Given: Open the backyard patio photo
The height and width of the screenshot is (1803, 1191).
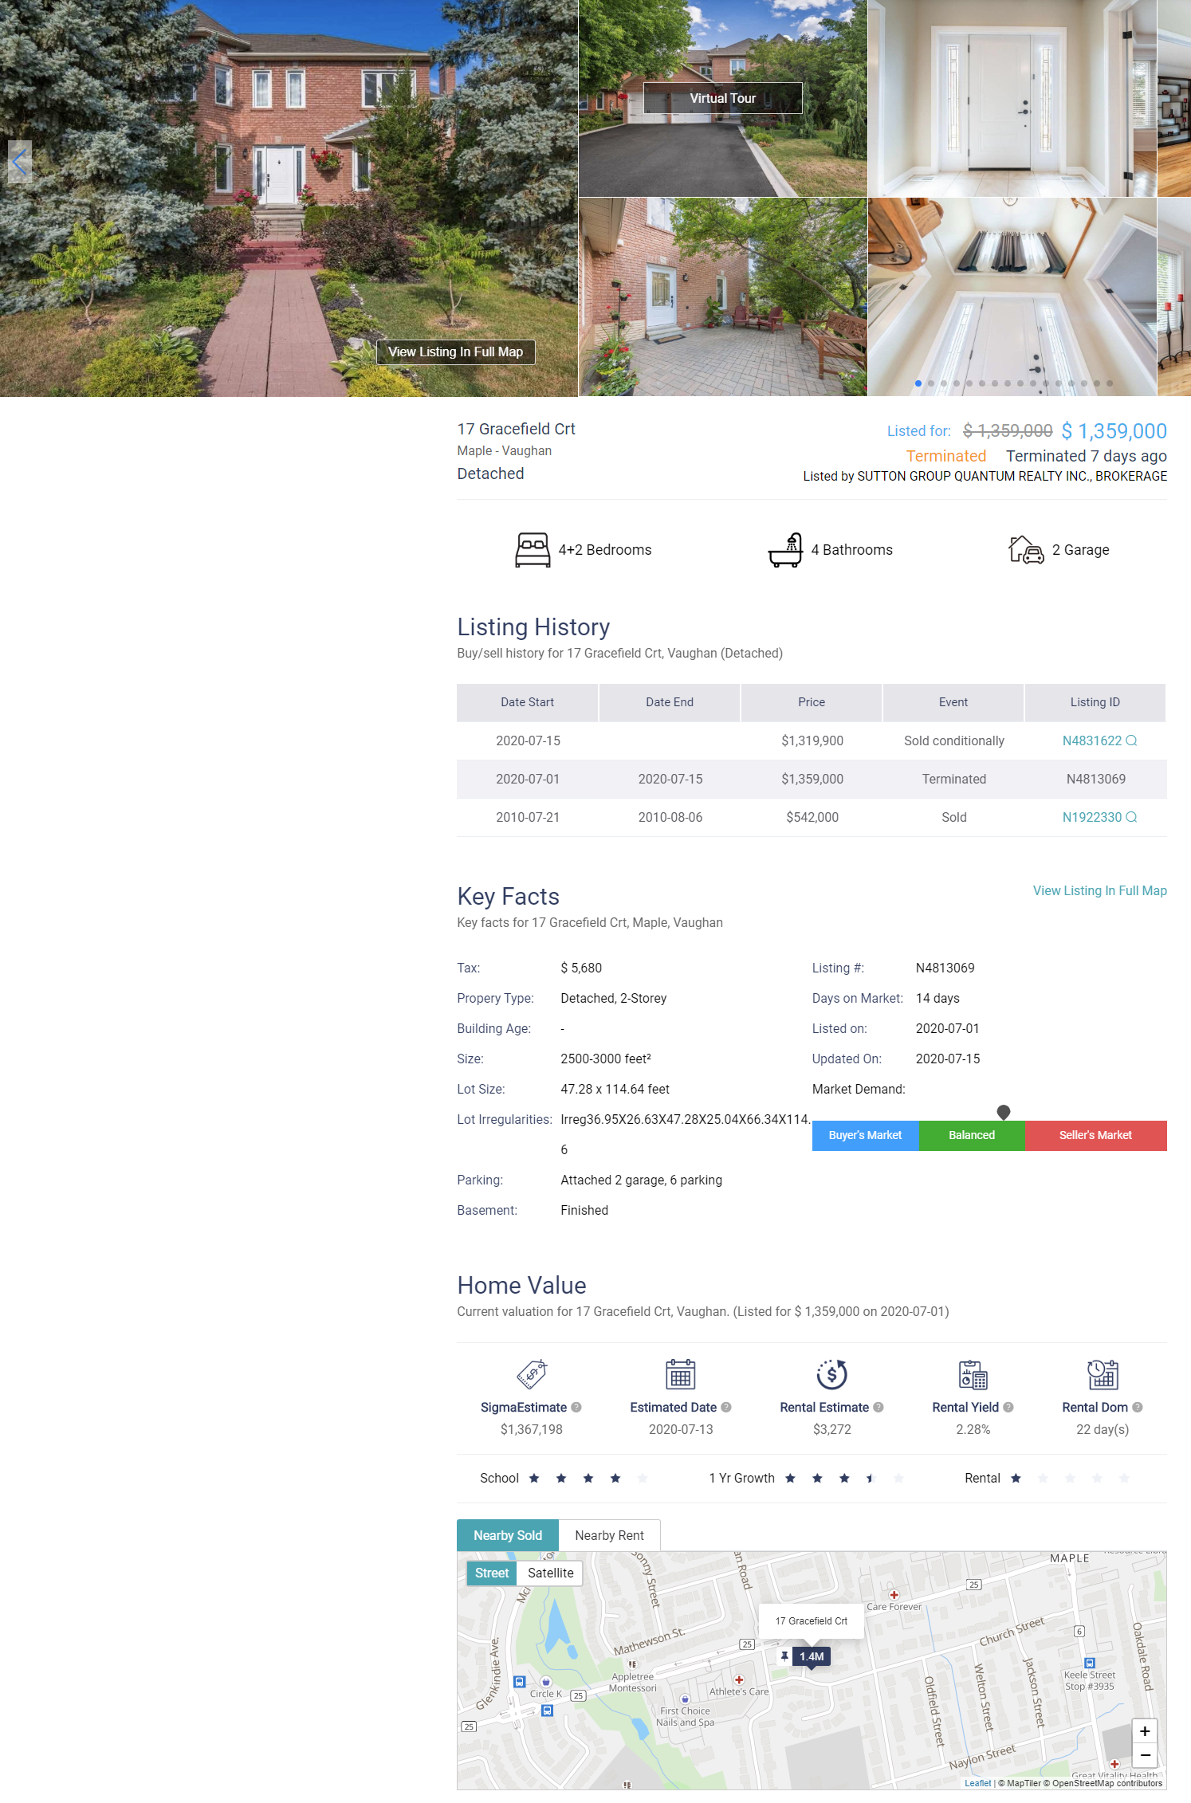Looking at the screenshot, I should click(722, 297).
